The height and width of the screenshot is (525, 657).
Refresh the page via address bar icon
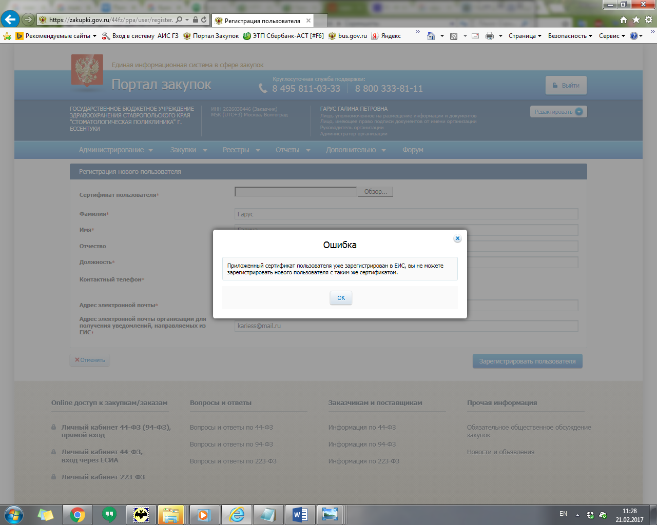(x=204, y=20)
